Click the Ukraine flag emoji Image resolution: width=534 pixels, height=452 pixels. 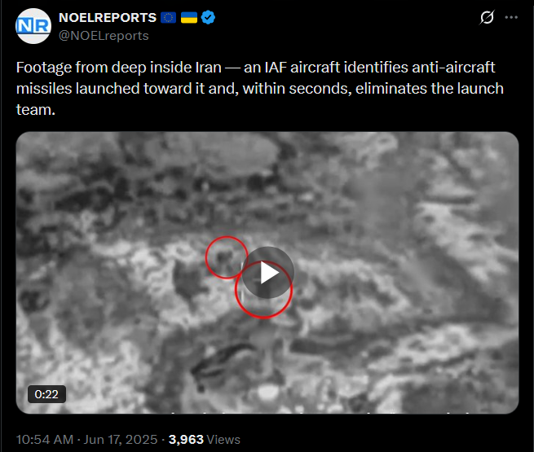click(x=189, y=17)
